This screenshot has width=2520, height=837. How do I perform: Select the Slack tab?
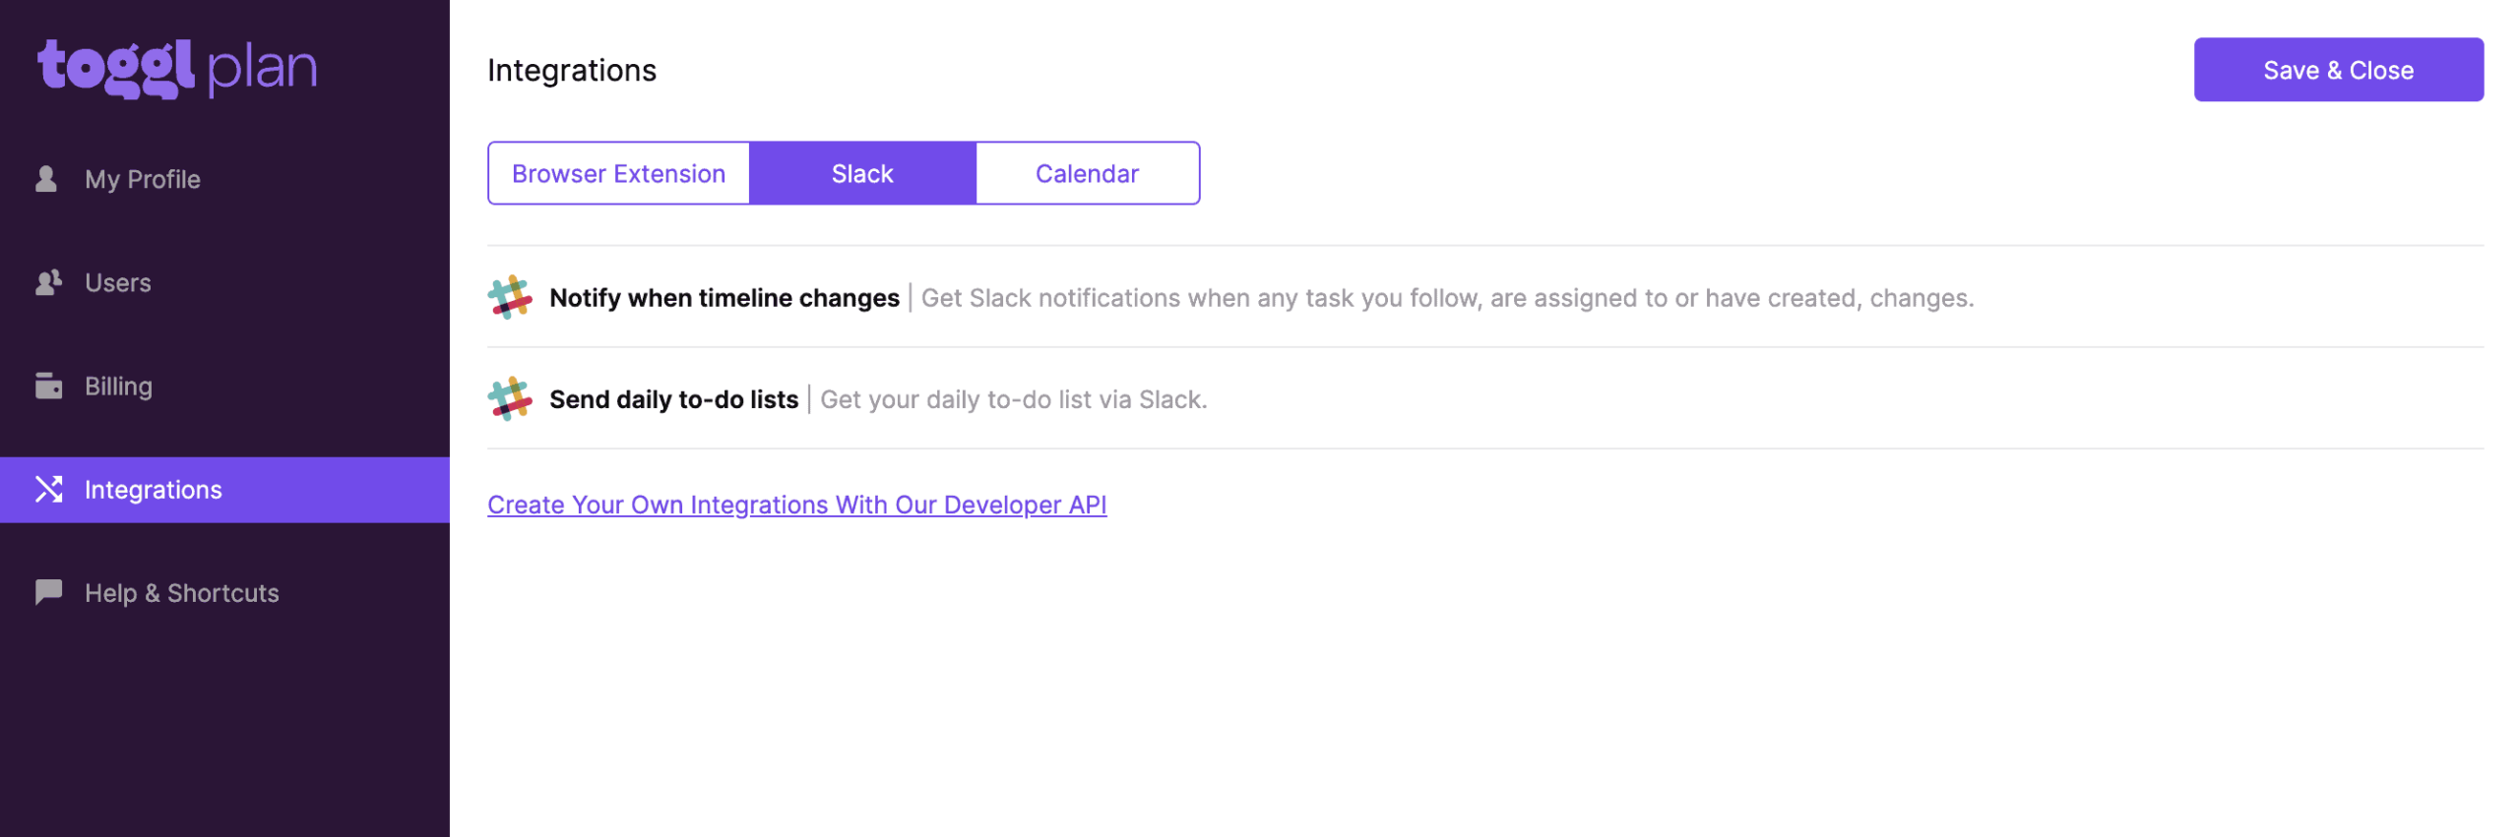(861, 174)
